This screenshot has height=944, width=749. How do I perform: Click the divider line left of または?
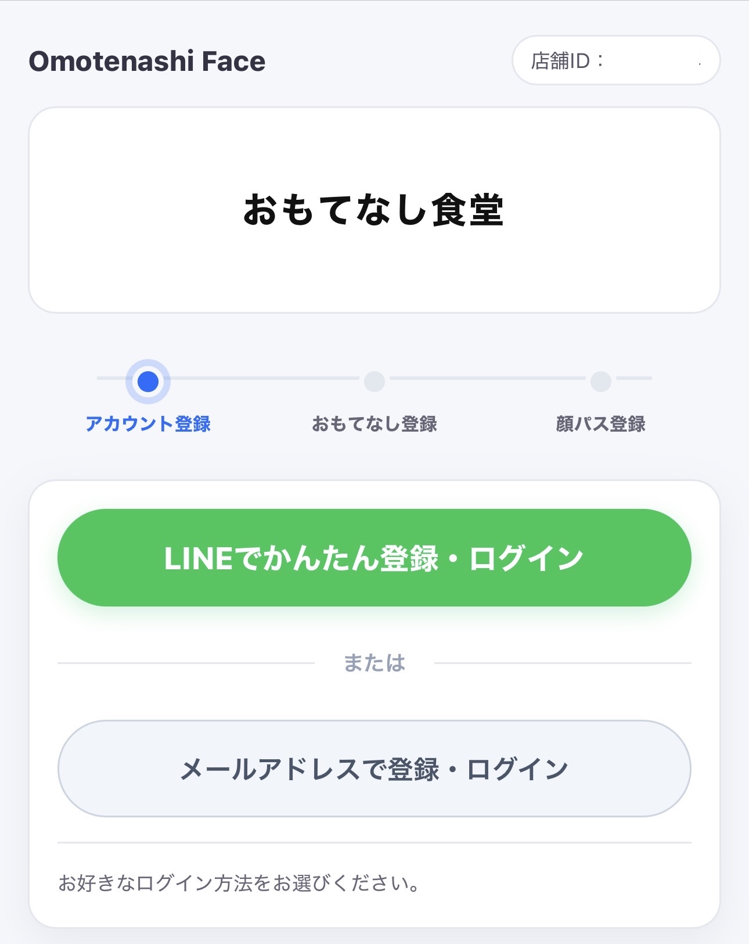(186, 663)
